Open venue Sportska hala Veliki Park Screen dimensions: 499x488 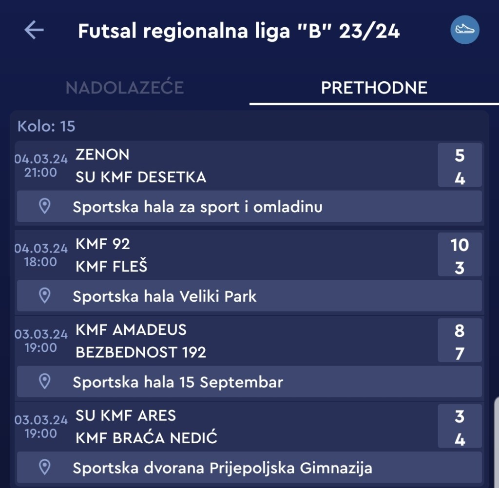click(x=165, y=296)
